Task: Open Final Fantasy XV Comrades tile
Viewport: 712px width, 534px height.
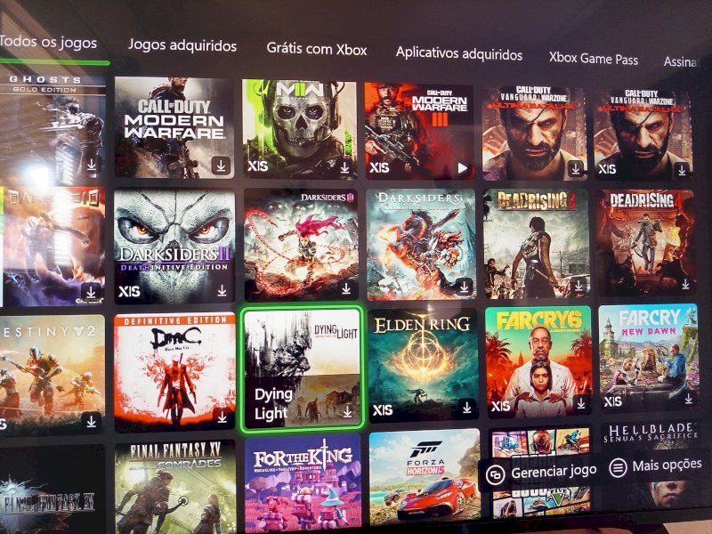Action: (x=175, y=487)
